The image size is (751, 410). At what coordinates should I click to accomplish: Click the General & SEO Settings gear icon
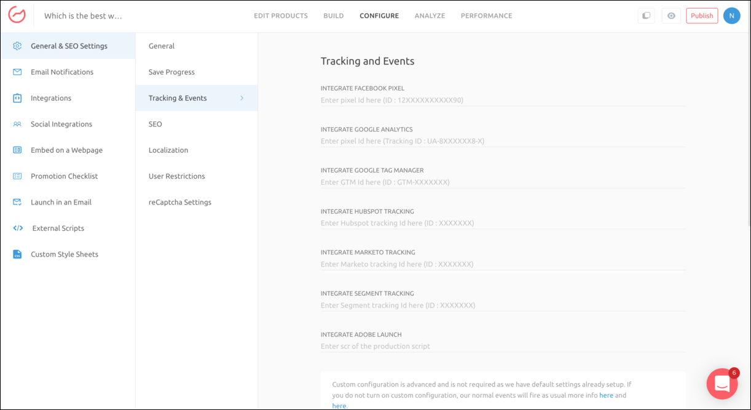point(17,46)
